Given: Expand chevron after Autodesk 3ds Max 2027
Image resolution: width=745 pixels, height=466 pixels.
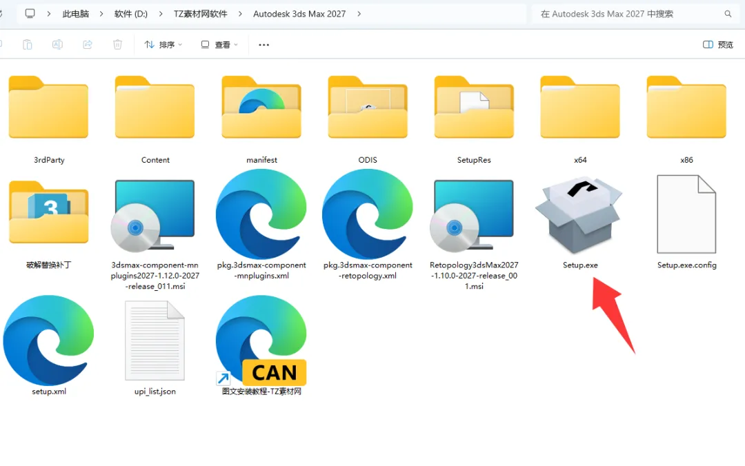Looking at the screenshot, I should [359, 14].
